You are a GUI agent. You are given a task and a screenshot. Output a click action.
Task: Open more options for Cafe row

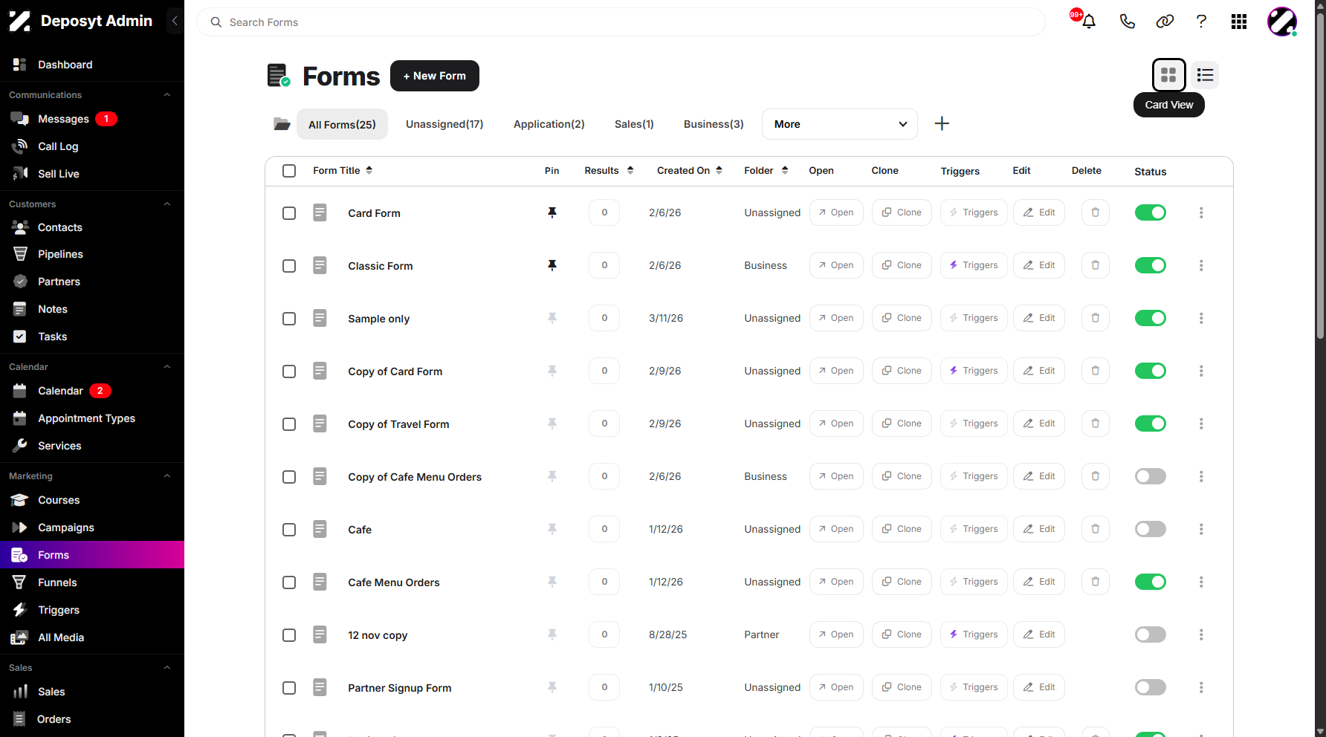coord(1201,529)
